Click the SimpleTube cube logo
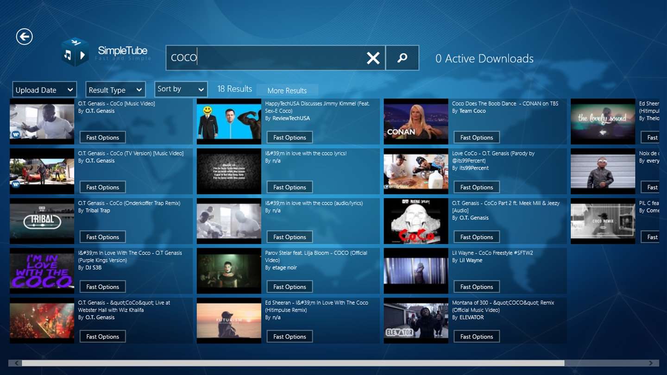Viewport: 667px width, 375px height. 75,52
